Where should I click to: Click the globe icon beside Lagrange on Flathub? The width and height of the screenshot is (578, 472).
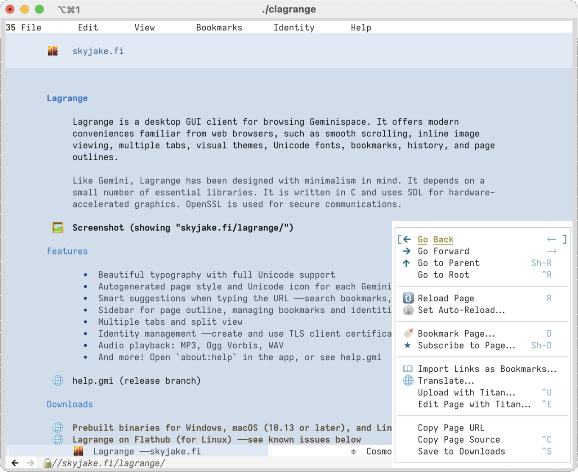(58, 439)
